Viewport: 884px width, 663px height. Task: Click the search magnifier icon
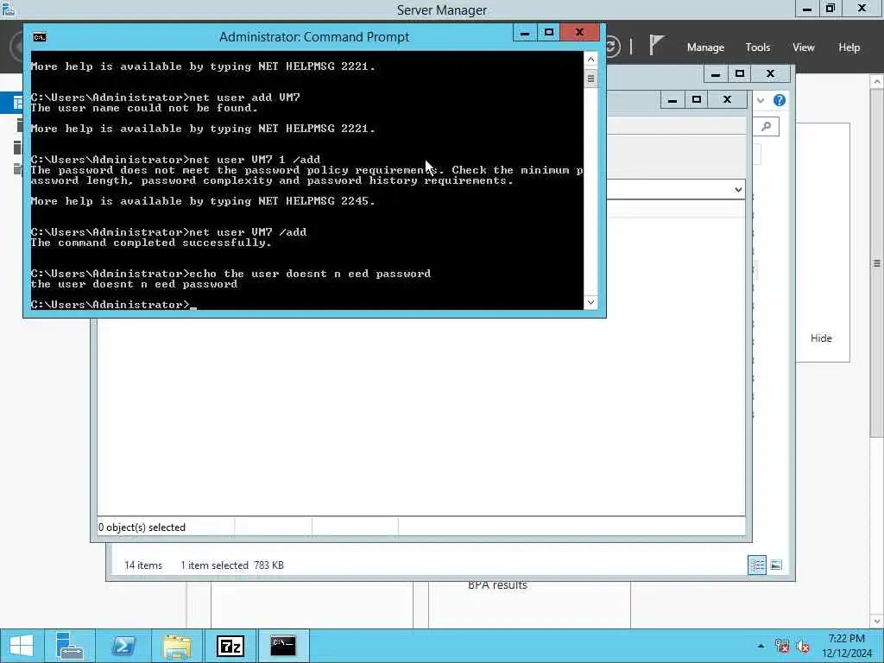point(767,126)
